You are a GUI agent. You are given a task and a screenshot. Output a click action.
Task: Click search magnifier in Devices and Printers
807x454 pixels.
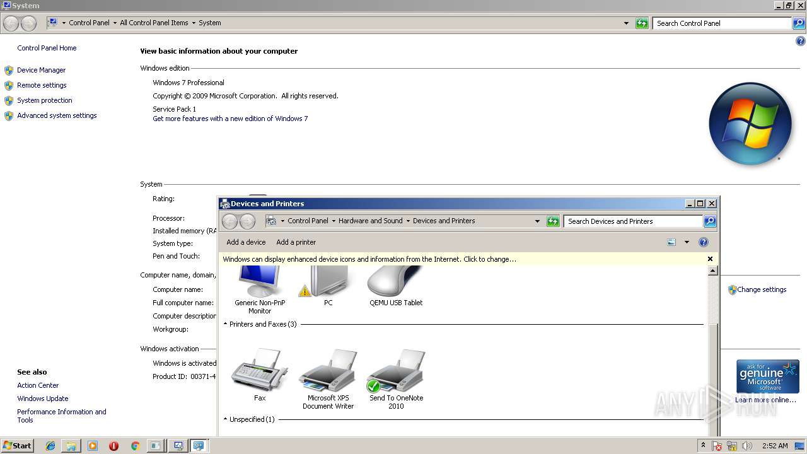710,221
